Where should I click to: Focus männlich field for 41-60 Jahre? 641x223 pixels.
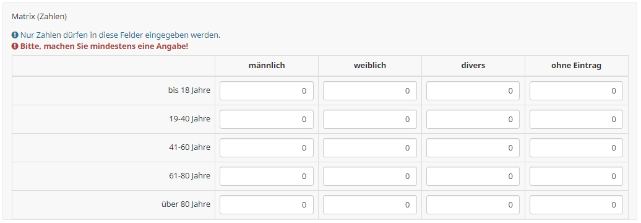[267, 147]
